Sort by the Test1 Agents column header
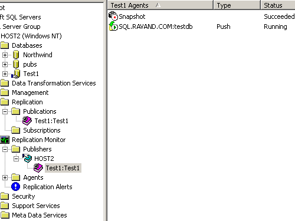 pyautogui.click(x=160, y=5)
